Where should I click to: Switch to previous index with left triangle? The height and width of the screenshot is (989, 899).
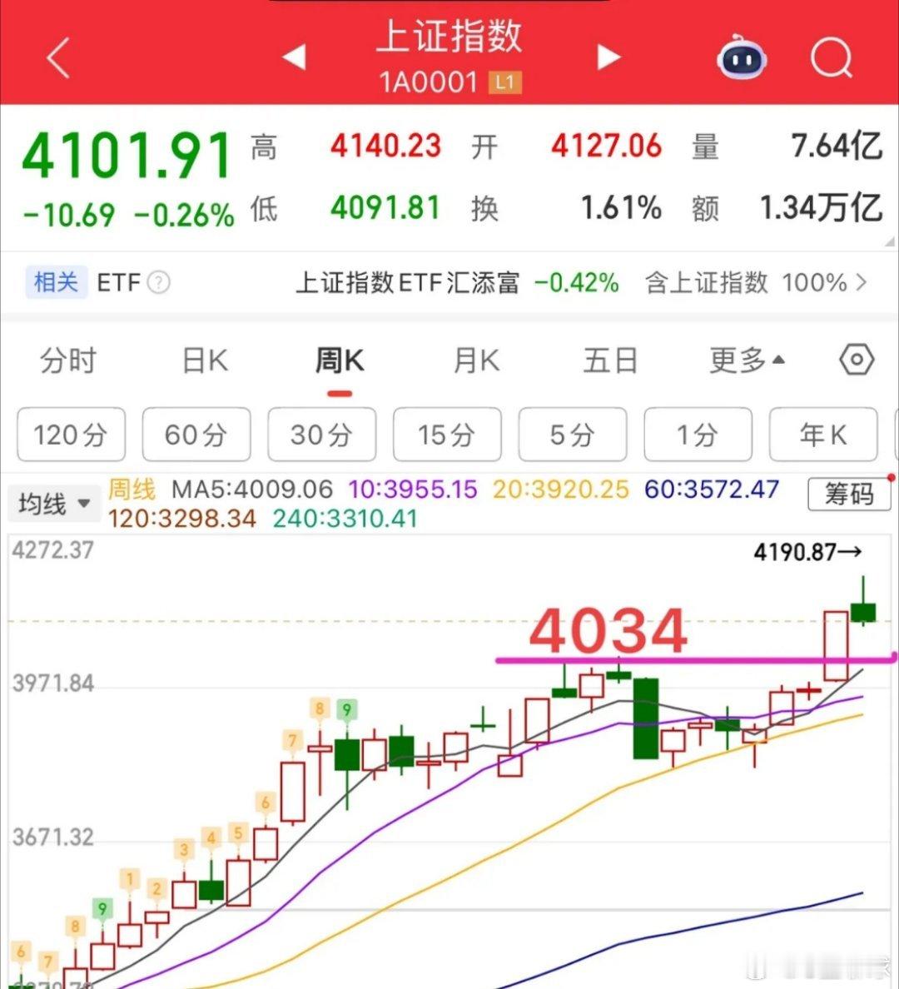click(x=294, y=57)
